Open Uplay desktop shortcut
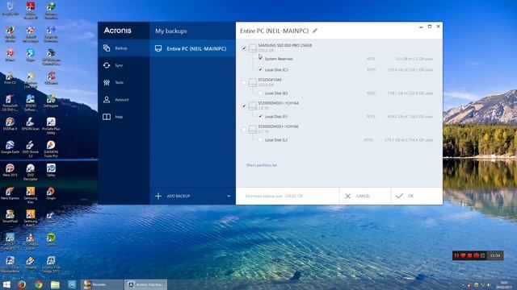 (x=51, y=170)
